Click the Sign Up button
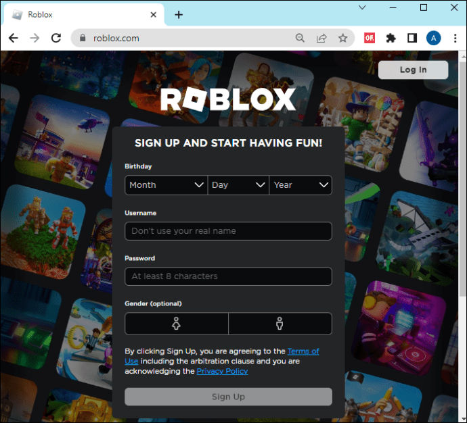467x423 pixels. [228, 397]
